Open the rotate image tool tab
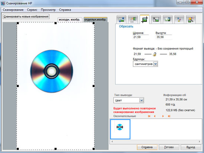 click(133, 20)
